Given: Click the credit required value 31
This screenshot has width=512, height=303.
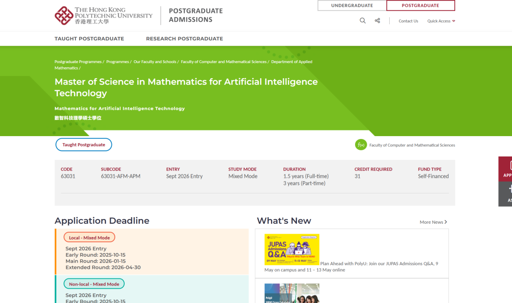Looking at the screenshot, I should click(x=357, y=176).
